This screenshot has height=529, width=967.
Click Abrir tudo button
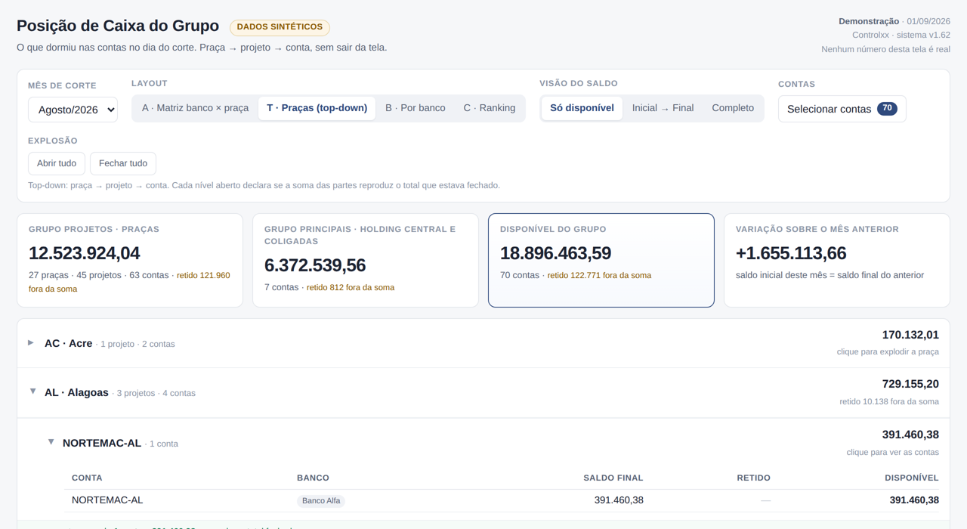tap(57, 163)
